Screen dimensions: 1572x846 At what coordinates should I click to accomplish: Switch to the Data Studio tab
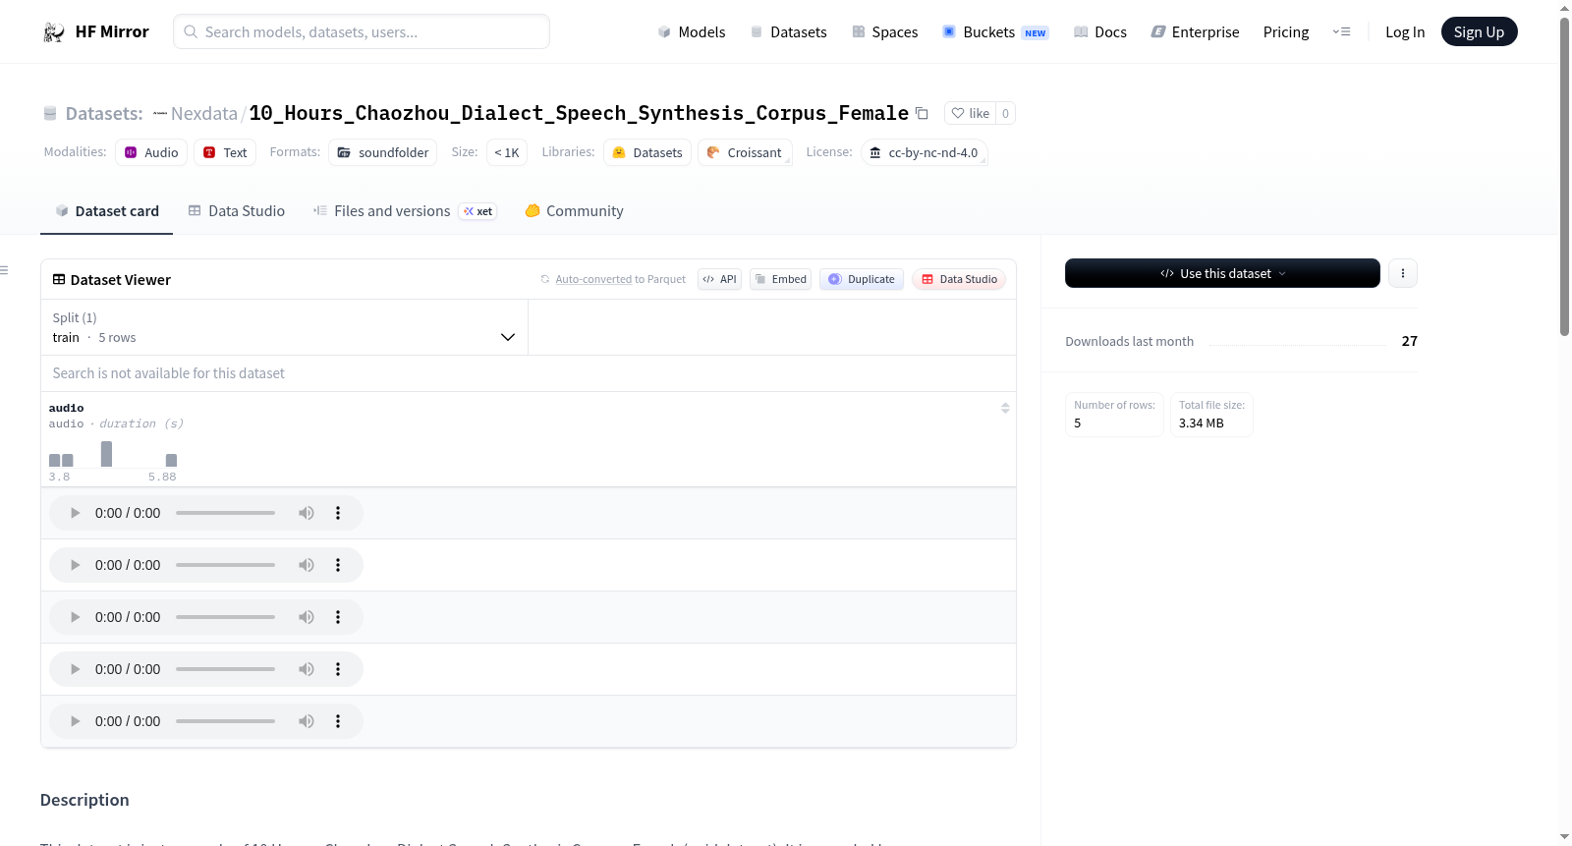(x=237, y=211)
